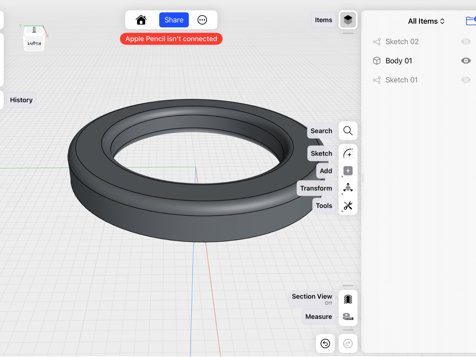
Task: Redo the last undone action
Action: pos(348,343)
